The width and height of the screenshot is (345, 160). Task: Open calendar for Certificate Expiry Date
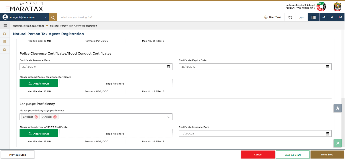[x=327, y=67]
